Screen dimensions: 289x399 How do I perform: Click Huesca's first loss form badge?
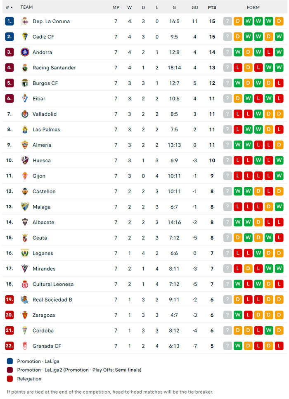238,161
